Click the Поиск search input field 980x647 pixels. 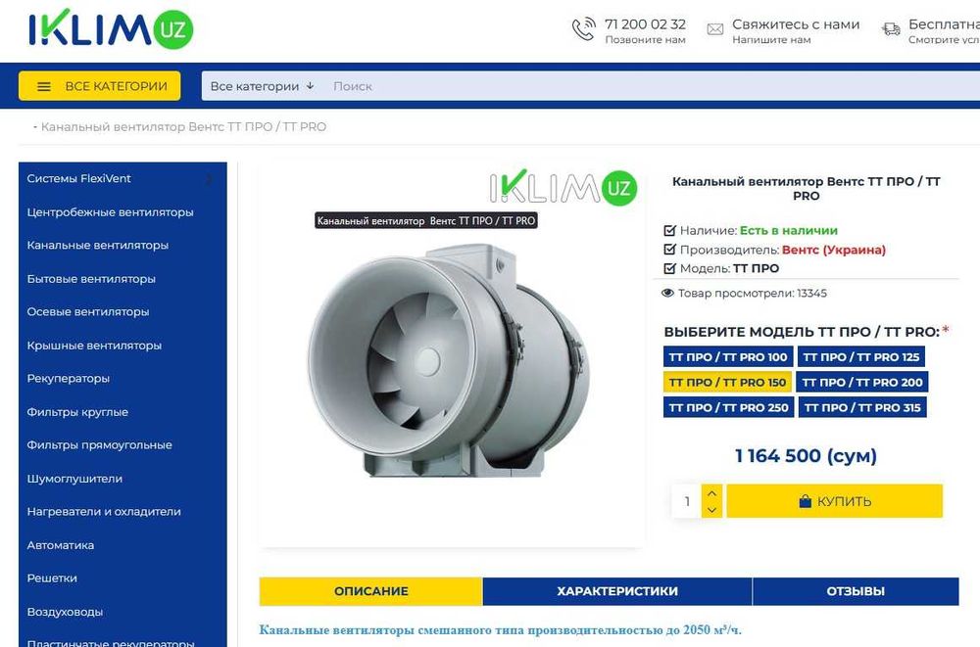pos(653,86)
